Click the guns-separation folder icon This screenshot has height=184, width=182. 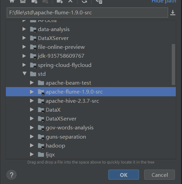pos(41,137)
